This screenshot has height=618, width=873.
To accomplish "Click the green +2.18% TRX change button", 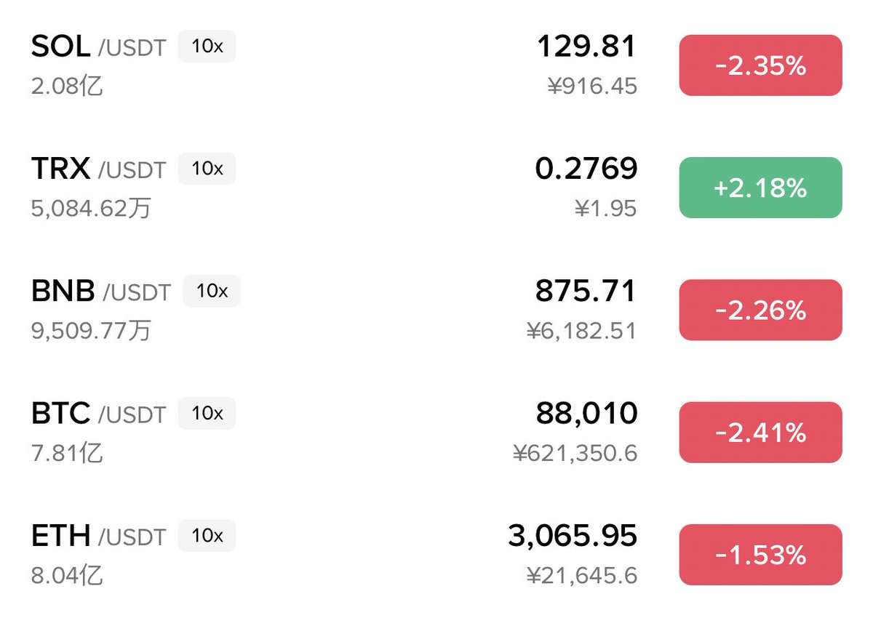I will pyautogui.click(x=760, y=188).
